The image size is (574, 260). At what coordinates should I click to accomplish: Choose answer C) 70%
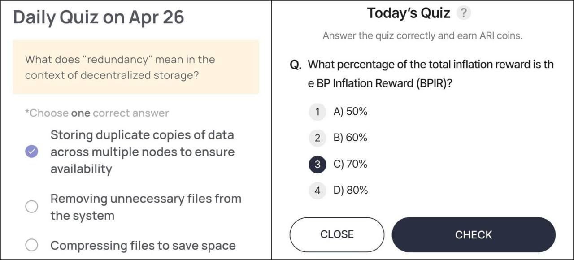pyautogui.click(x=351, y=165)
